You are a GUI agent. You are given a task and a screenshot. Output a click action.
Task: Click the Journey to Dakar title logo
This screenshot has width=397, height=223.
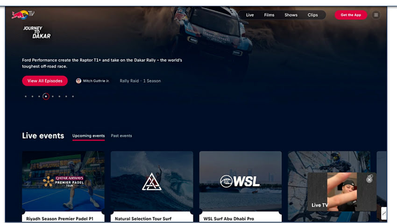(37, 32)
